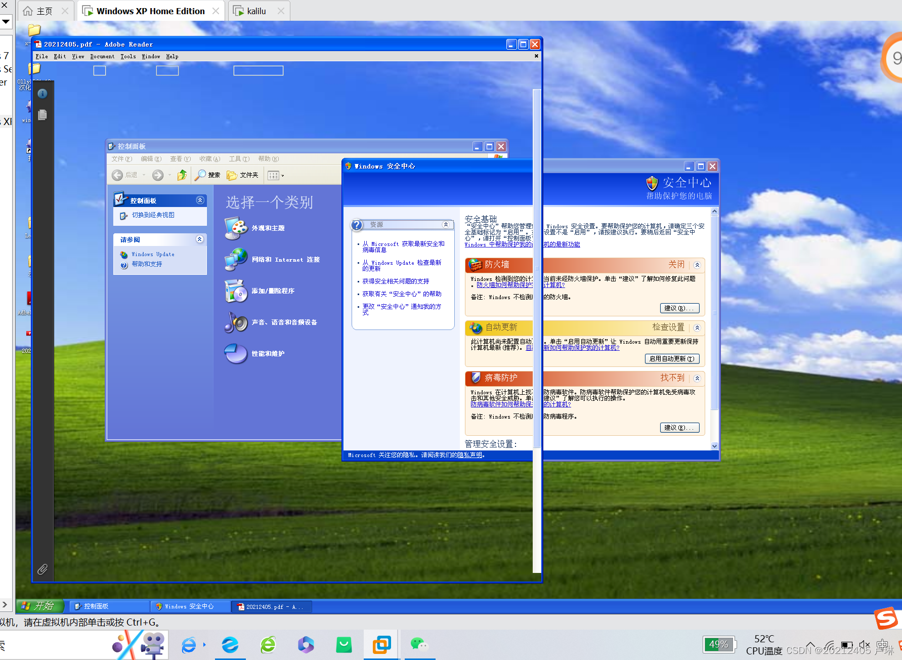
Task: Open 外观和主题 category icon
Action: coord(236,228)
